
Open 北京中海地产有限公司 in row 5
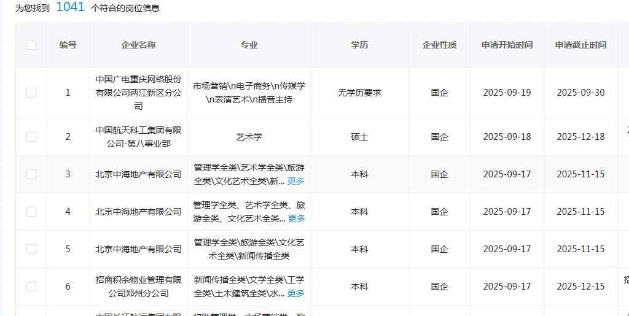click(x=138, y=249)
